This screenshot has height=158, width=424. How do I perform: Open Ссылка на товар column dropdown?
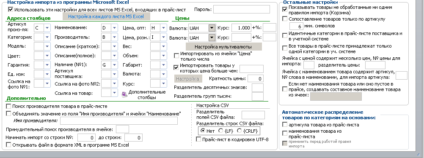[x=114, y=93]
